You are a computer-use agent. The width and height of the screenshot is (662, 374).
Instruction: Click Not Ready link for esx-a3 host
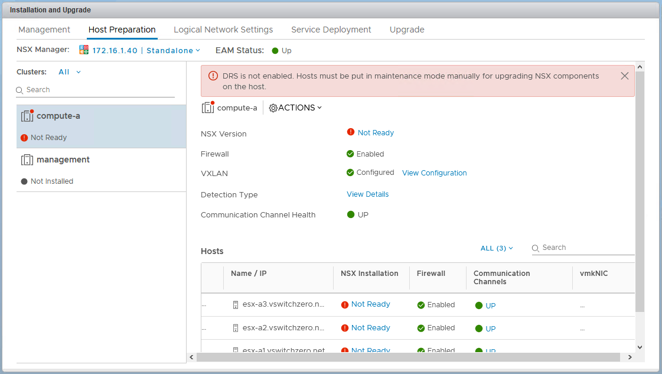point(370,304)
